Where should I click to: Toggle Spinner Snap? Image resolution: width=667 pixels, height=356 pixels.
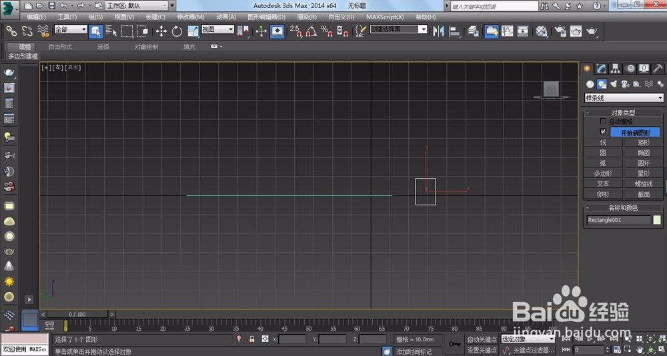(x=342, y=31)
